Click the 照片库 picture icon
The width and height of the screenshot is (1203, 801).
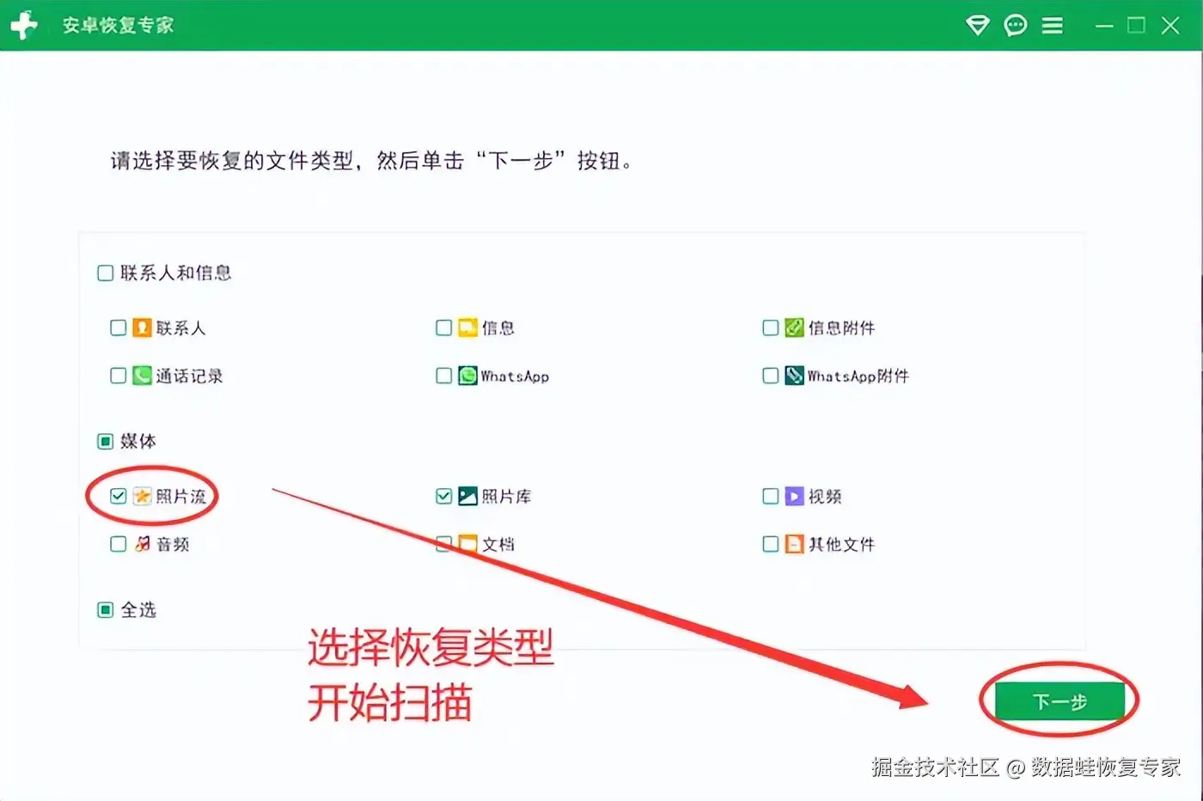click(x=467, y=496)
